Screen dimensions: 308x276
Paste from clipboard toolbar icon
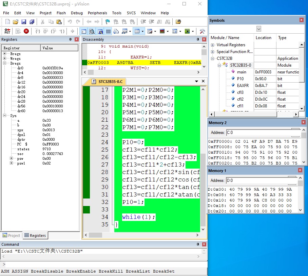click(x=59, y=22)
